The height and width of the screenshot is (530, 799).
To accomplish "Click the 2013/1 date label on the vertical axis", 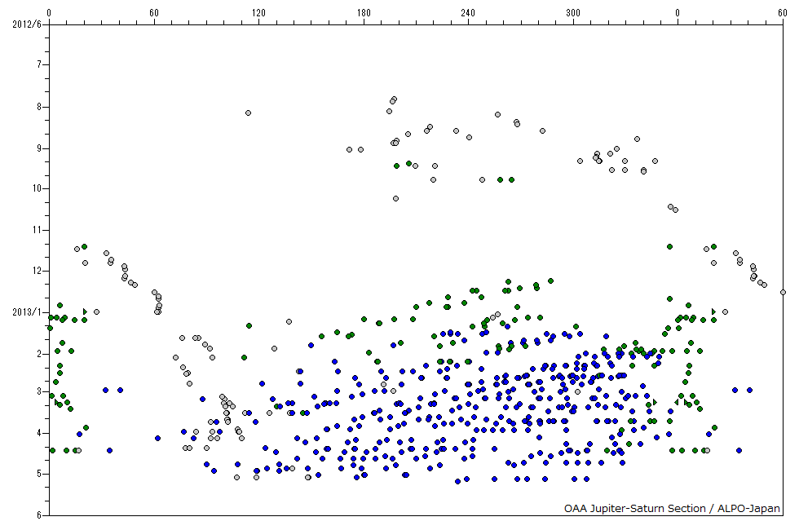I will (27, 312).
